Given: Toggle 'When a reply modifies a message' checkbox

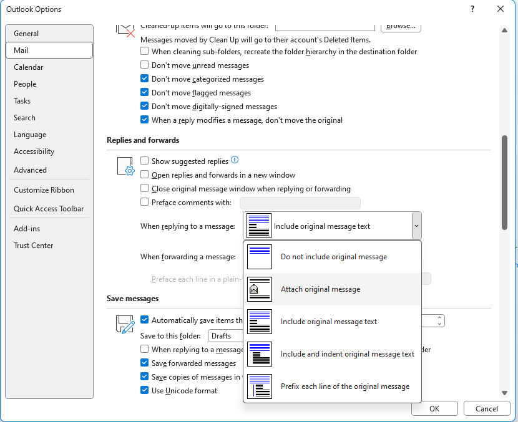Looking at the screenshot, I should click(x=144, y=120).
